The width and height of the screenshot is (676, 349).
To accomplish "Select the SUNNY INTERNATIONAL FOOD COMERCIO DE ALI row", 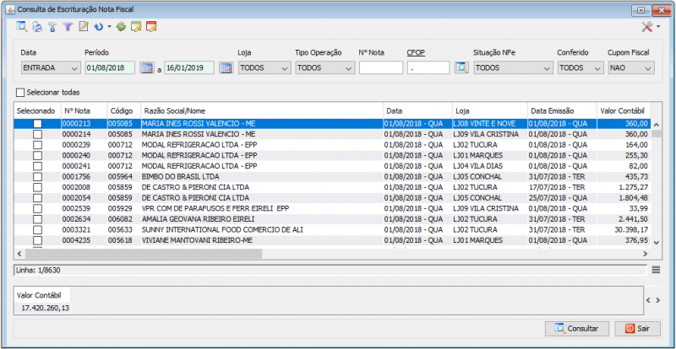I will pos(332,230).
